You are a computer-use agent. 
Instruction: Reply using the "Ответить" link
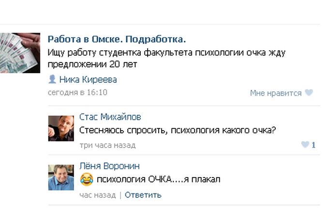(x=143, y=195)
